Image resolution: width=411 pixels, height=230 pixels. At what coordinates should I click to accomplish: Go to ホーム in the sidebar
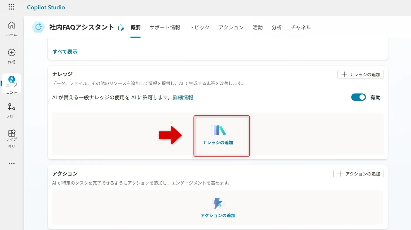(12, 29)
